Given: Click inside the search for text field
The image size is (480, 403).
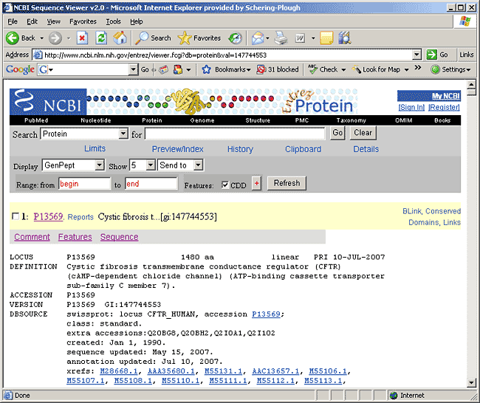Looking at the screenshot, I should click(235, 134).
